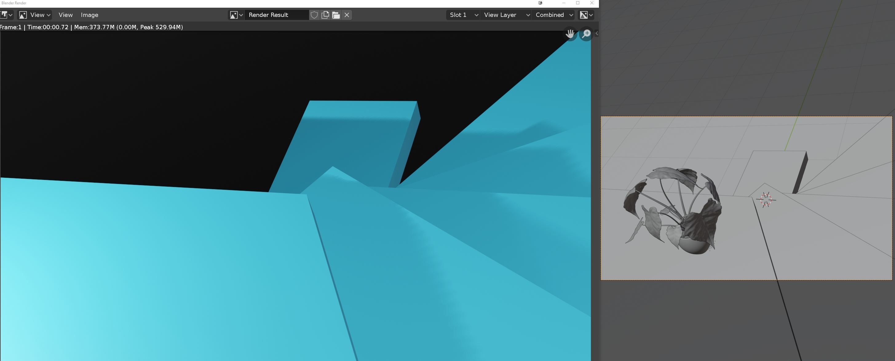Image resolution: width=895 pixels, height=361 pixels.
Task: Expand the View Layer selector
Action: pos(506,15)
